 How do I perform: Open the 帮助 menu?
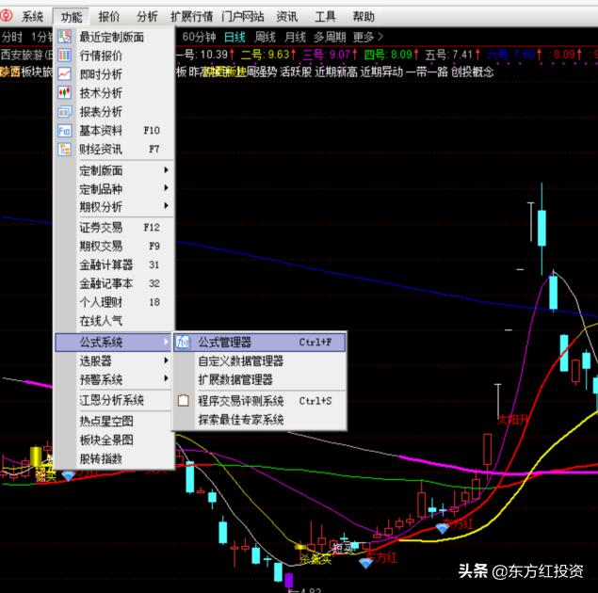click(364, 17)
